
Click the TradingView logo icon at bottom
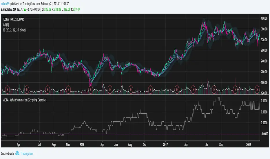click(x=17, y=153)
